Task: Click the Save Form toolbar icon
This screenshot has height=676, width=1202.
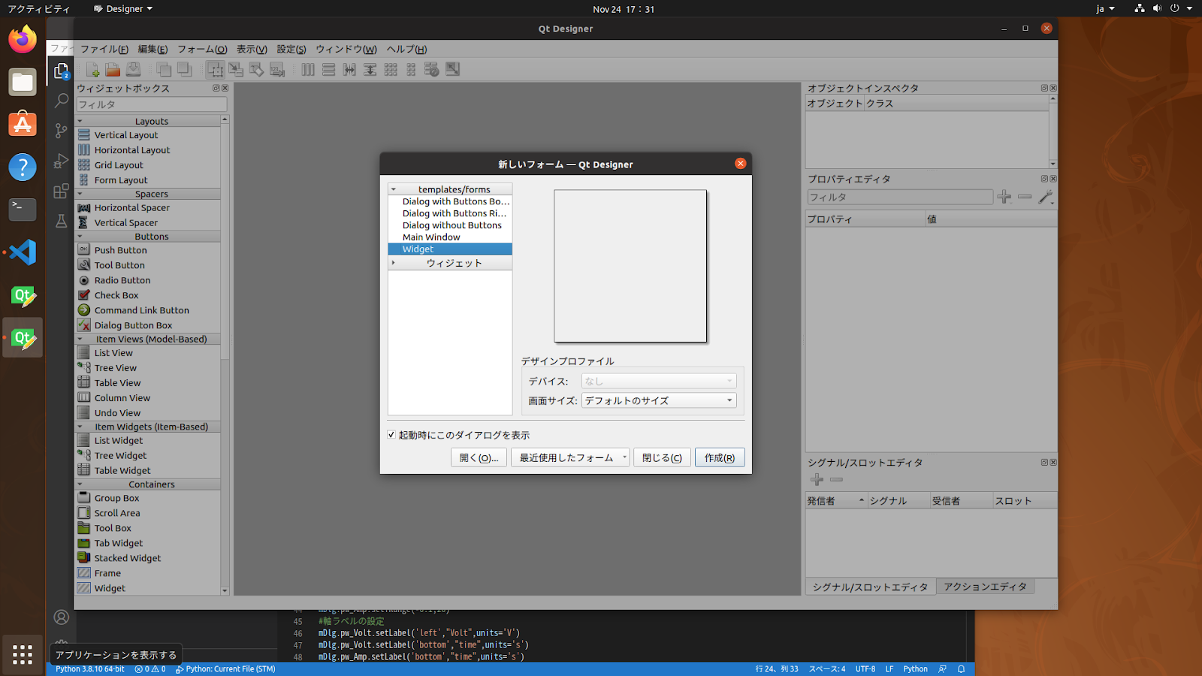Action: 133,70
